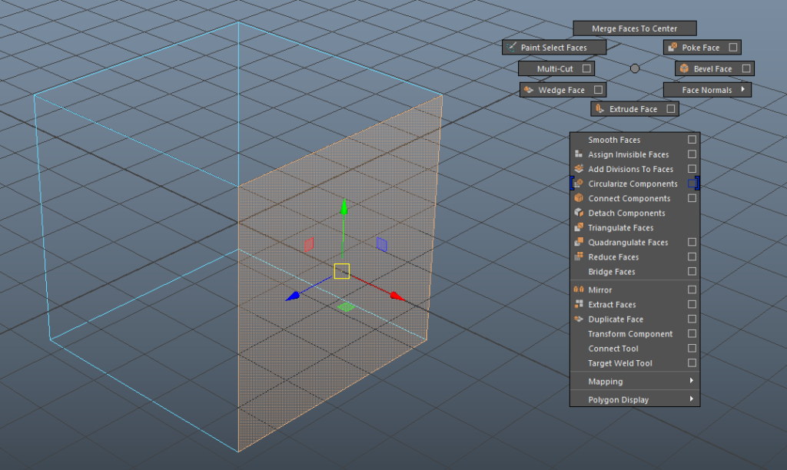Click the Circularize Components icon

point(579,184)
